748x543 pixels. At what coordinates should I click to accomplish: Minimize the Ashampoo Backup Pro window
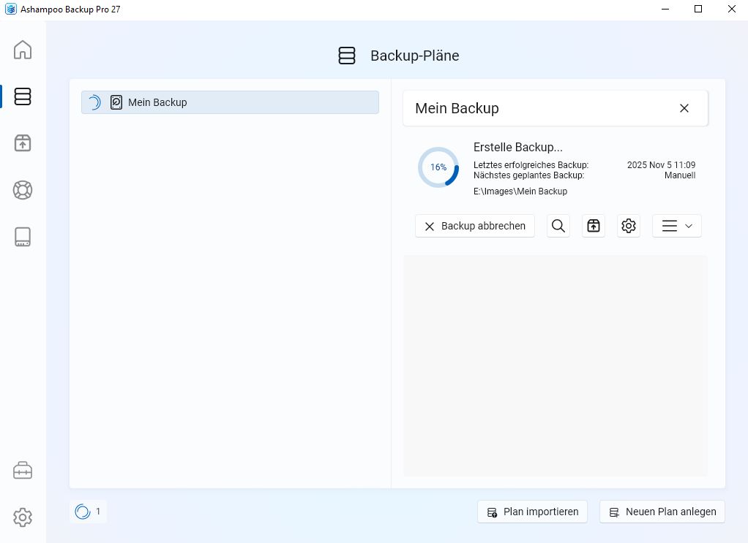point(665,9)
